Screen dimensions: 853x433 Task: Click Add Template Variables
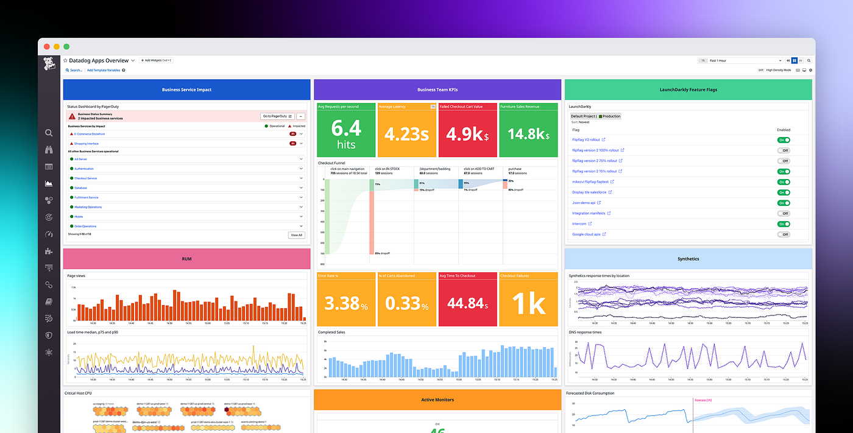[x=104, y=70]
